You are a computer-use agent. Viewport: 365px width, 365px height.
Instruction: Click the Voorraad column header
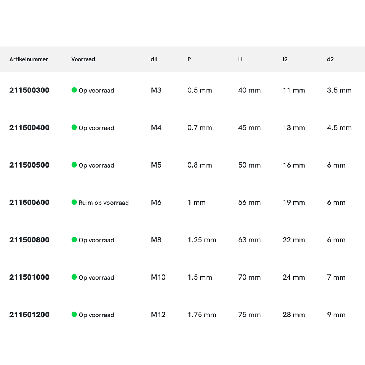(83, 59)
